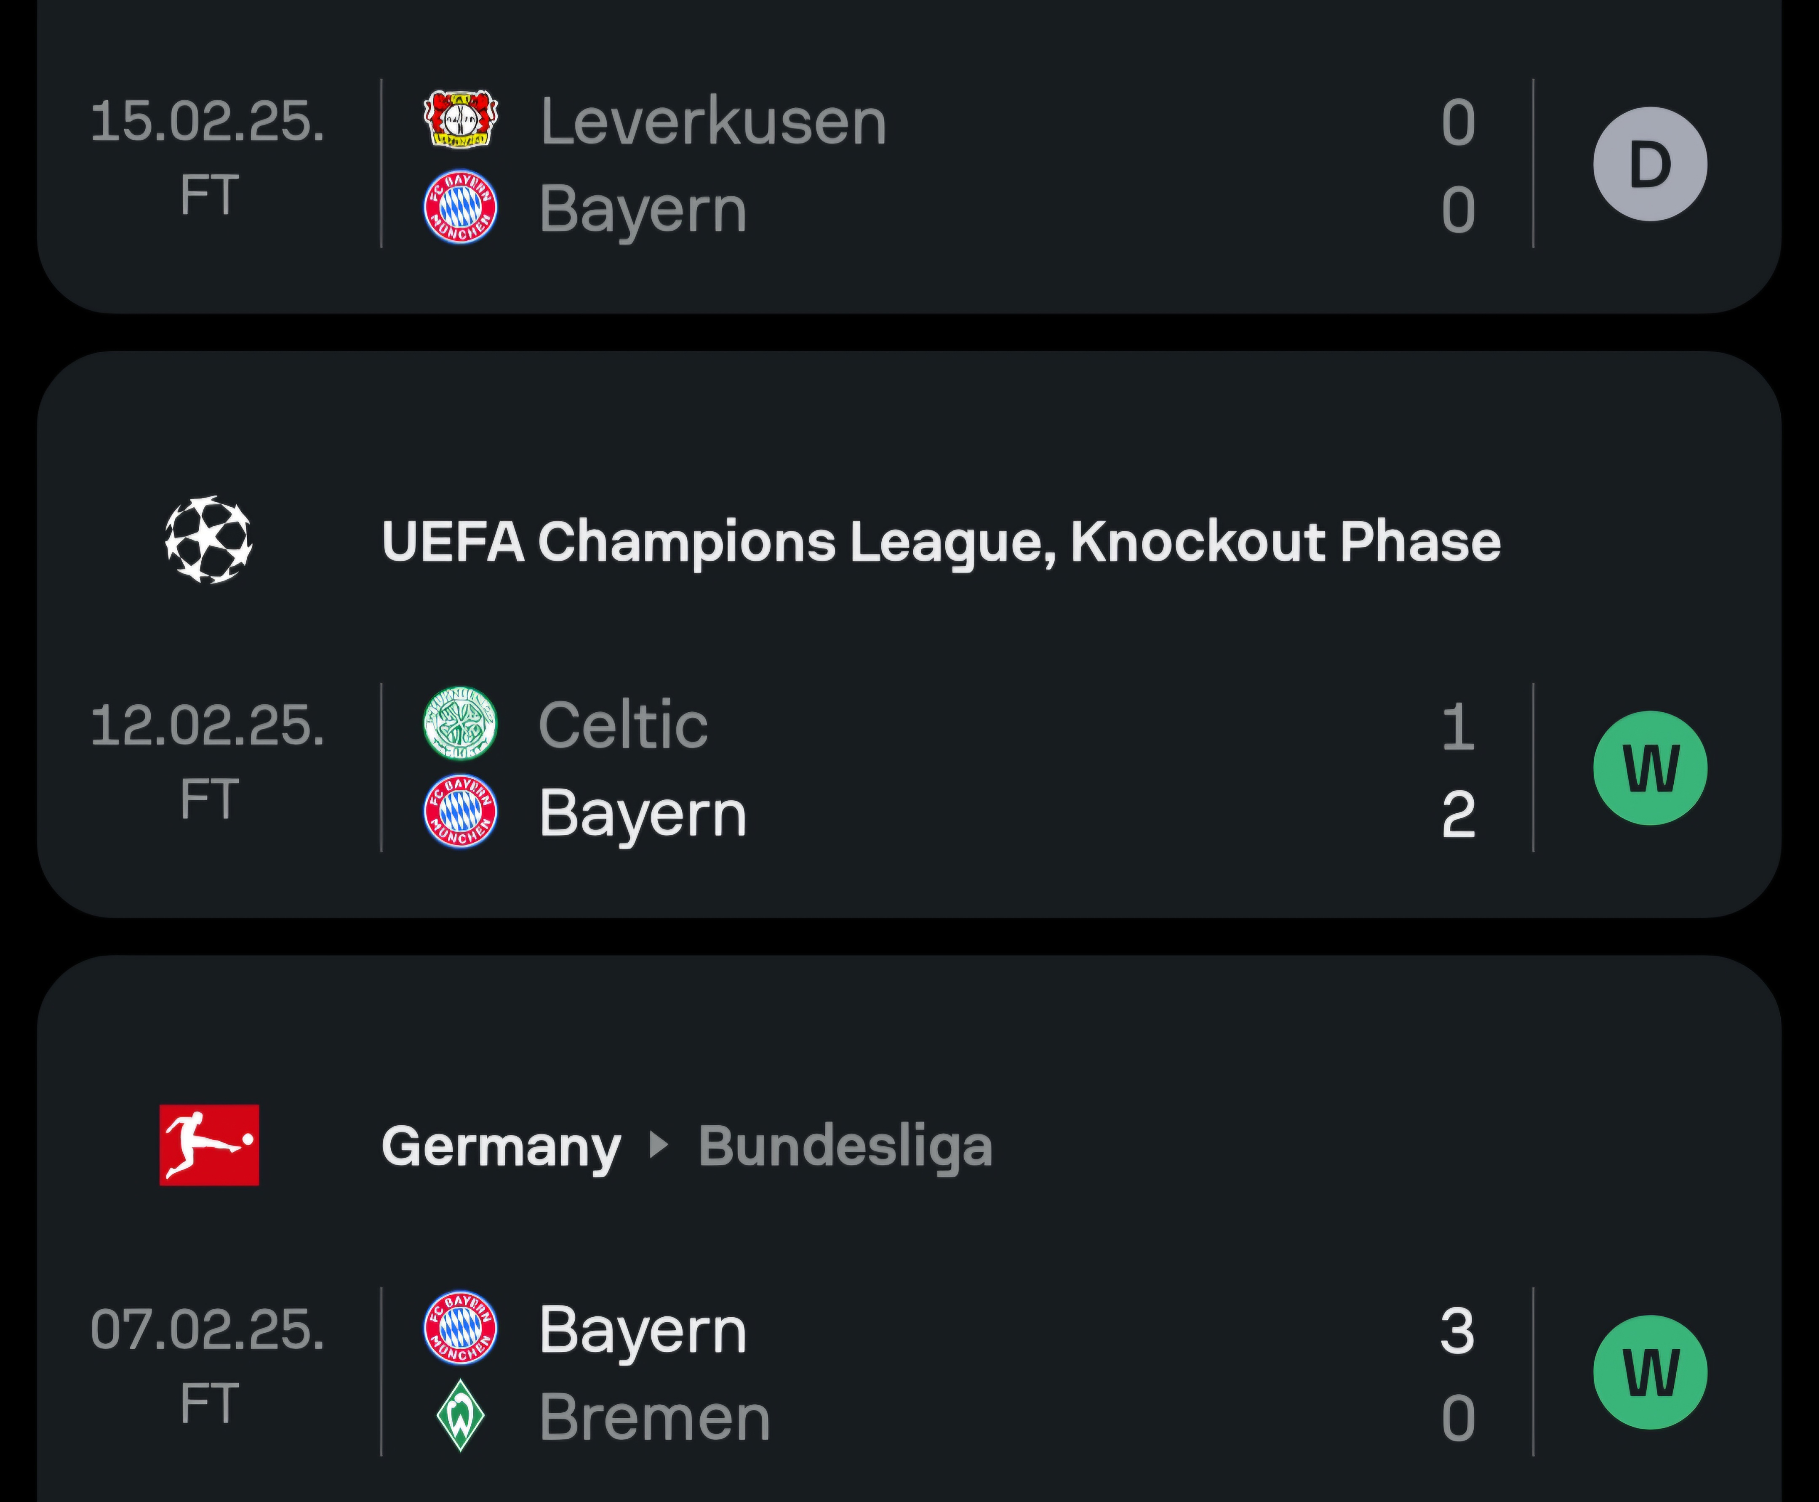
Task: Select the green W badge for Bremen match
Action: tap(1650, 1372)
